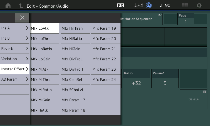Click the exit up-arrow icon
210x126 pixels.
click(x=21, y=6)
